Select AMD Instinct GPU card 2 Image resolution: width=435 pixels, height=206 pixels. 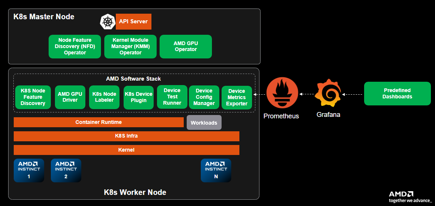click(x=66, y=170)
